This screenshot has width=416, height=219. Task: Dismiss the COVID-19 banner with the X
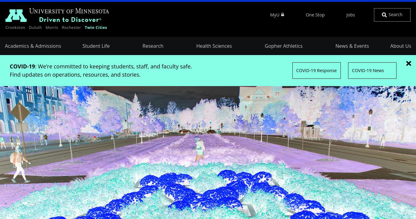click(409, 63)
